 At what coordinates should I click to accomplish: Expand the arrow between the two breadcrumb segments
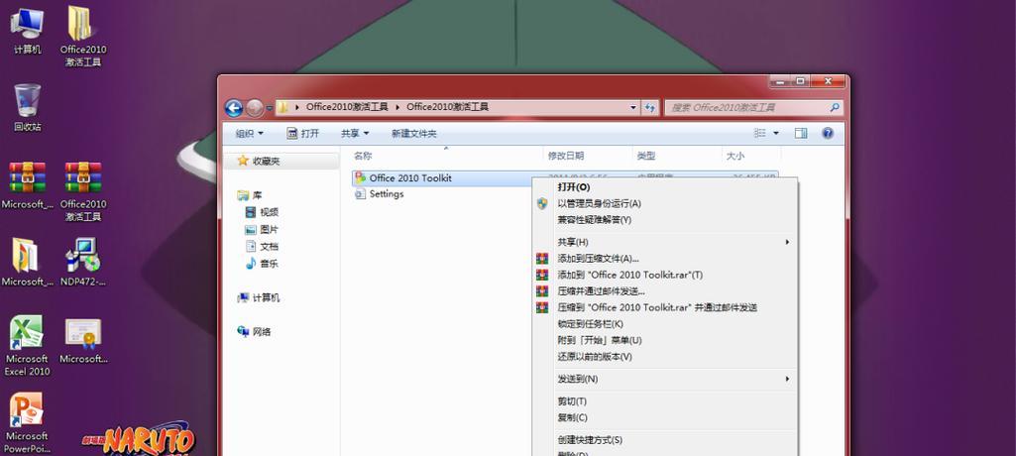click(x=397, y=107)
